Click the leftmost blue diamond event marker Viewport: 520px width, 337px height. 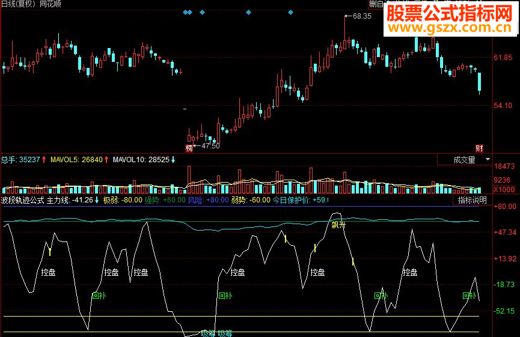coord(185,13)
